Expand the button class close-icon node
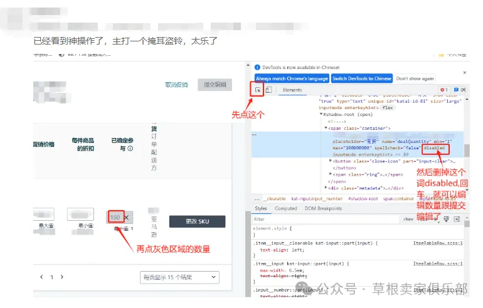Viewport: 483px width, 308px height. click(331, 161)
